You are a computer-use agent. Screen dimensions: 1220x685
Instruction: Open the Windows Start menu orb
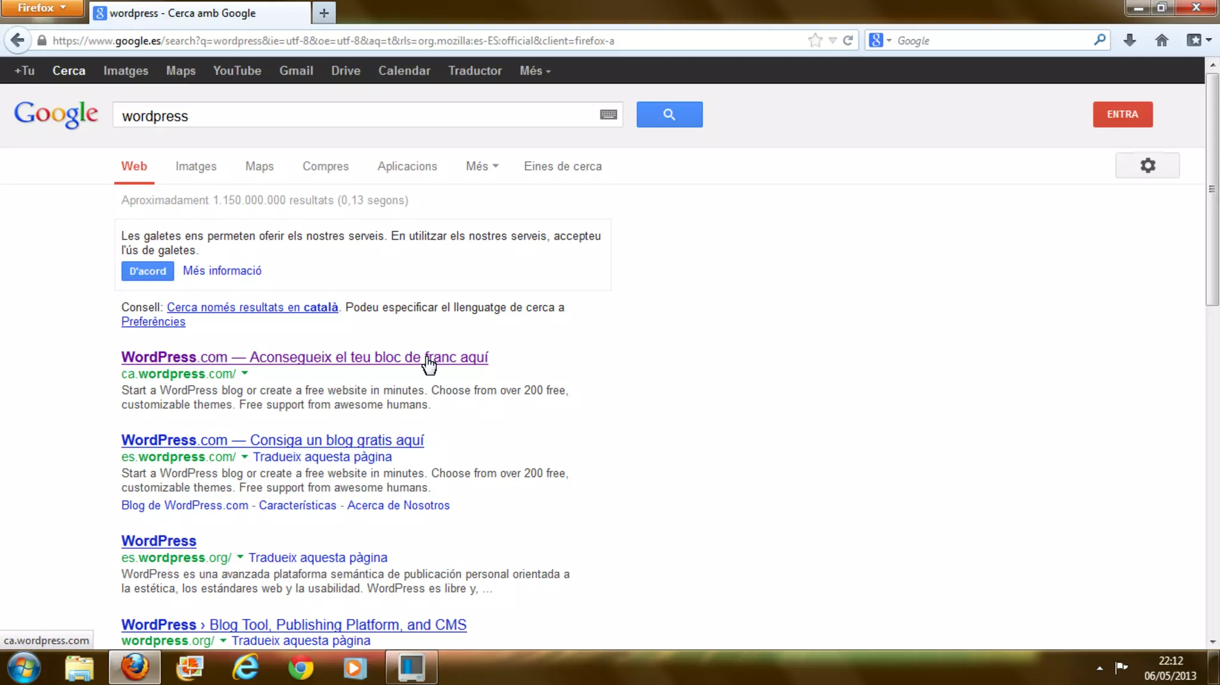(24, 668)
